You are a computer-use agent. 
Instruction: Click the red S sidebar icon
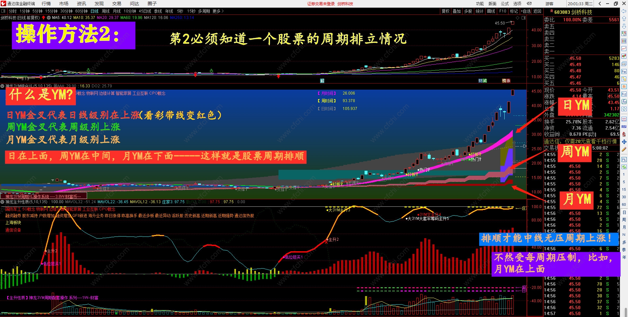tap(624, 134)
